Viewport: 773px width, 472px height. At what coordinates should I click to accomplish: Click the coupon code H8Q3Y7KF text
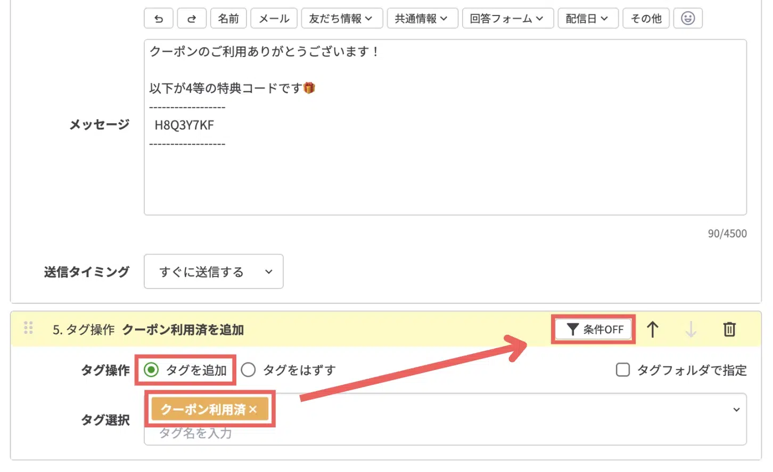(x=184, y=125)
